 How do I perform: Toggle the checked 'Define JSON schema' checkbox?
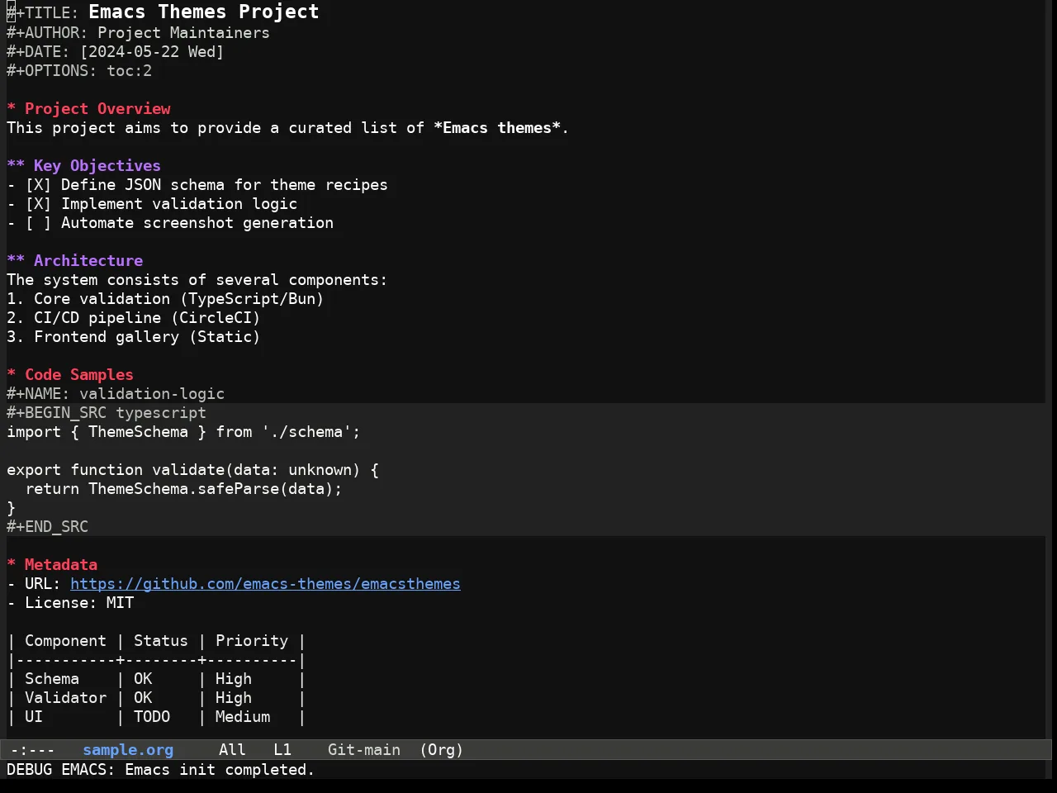[38, 185]
